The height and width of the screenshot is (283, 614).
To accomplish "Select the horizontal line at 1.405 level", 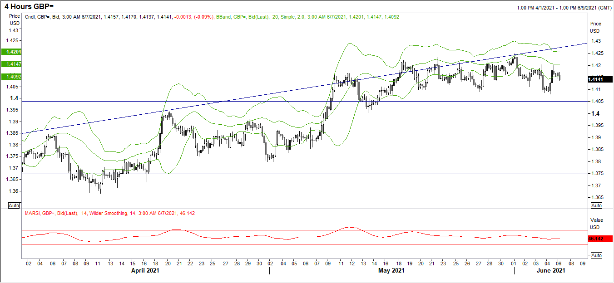I will (x=304, y=101).
